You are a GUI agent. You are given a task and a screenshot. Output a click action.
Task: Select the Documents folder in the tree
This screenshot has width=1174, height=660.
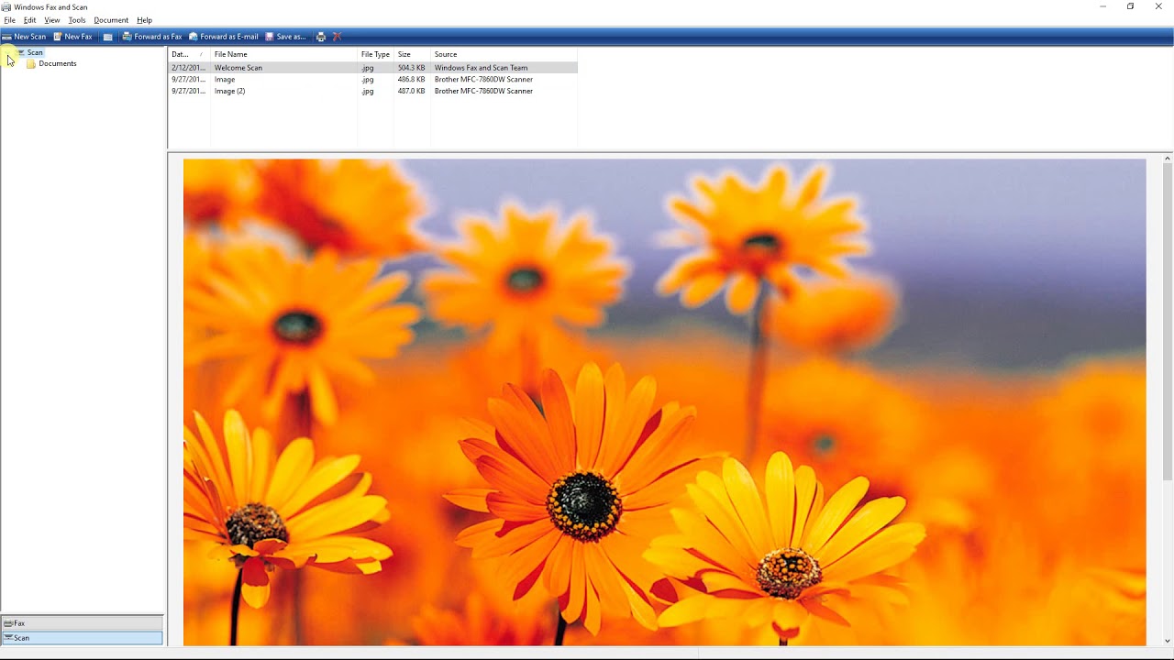tap(58, 63)
